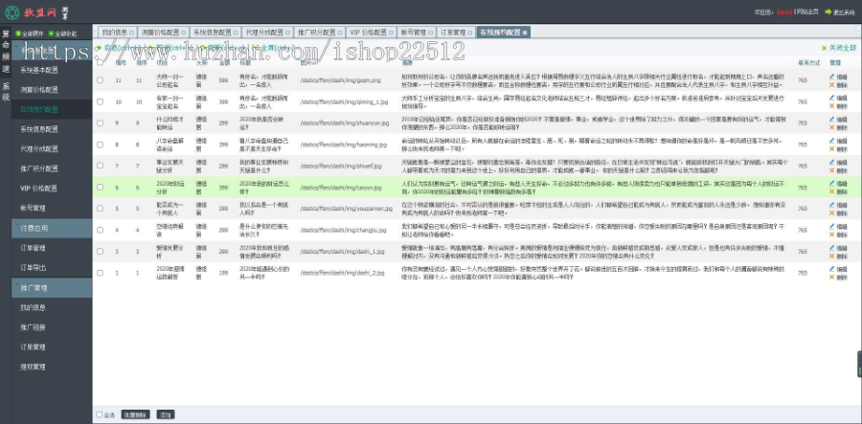Click the edit pencil icon in row 4
The width and height of the screenshot is (862, 424).
coord(831,226)
